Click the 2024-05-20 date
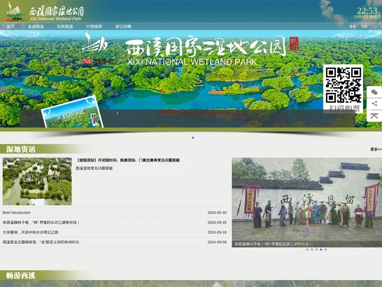The width and height of the screenshot is (382, 287). 217,213
